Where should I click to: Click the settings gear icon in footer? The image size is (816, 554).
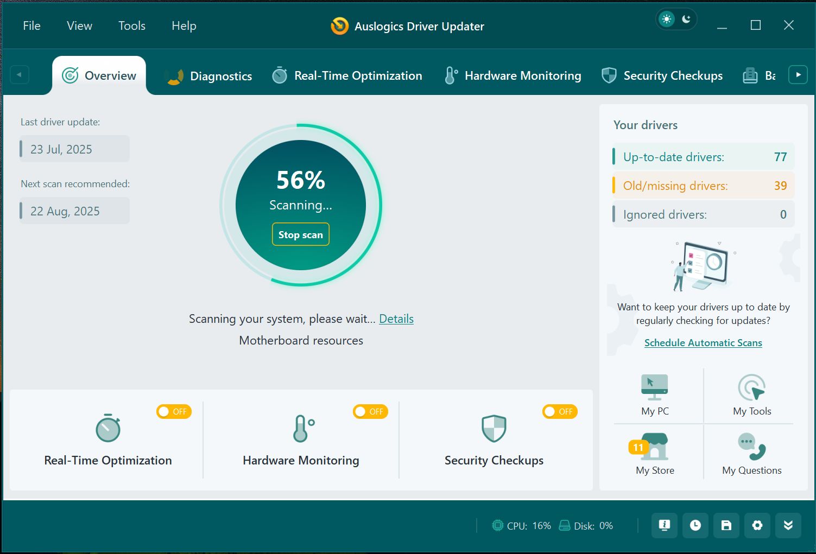click(757, 525)
